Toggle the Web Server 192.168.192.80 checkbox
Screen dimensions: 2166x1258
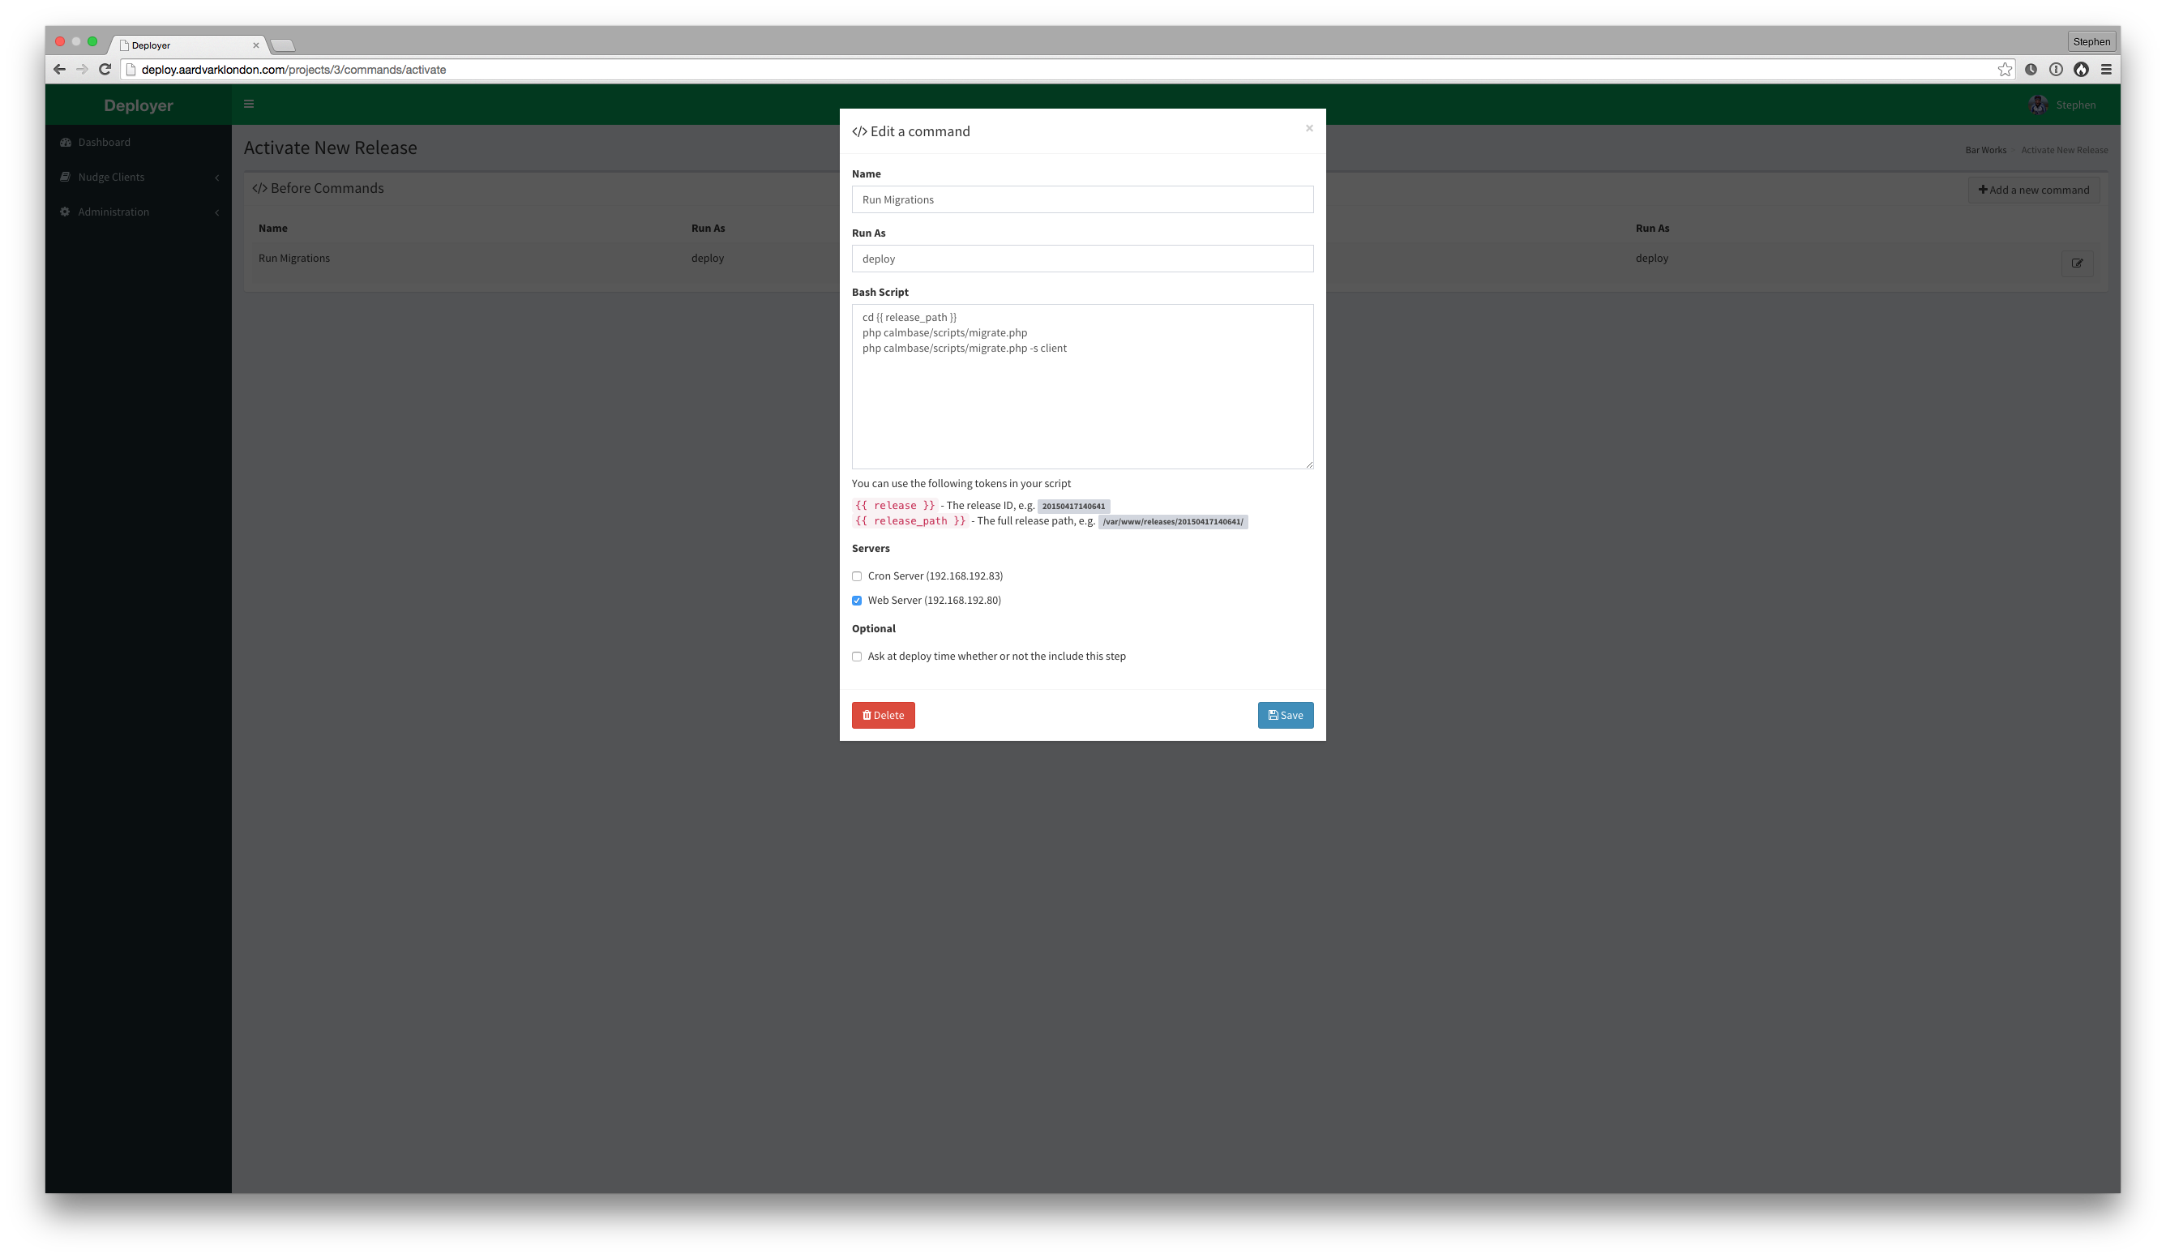(x=856, y=601)
